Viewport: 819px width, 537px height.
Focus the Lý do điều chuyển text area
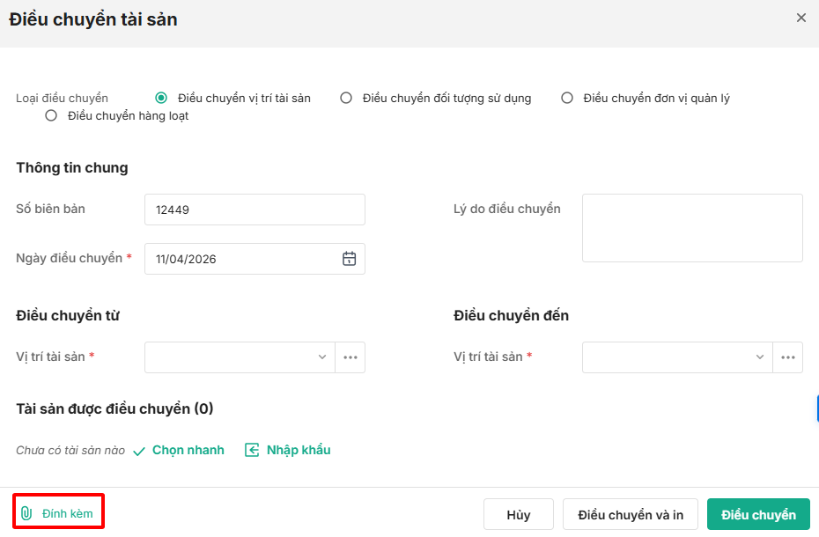click(x=692, y=228)
